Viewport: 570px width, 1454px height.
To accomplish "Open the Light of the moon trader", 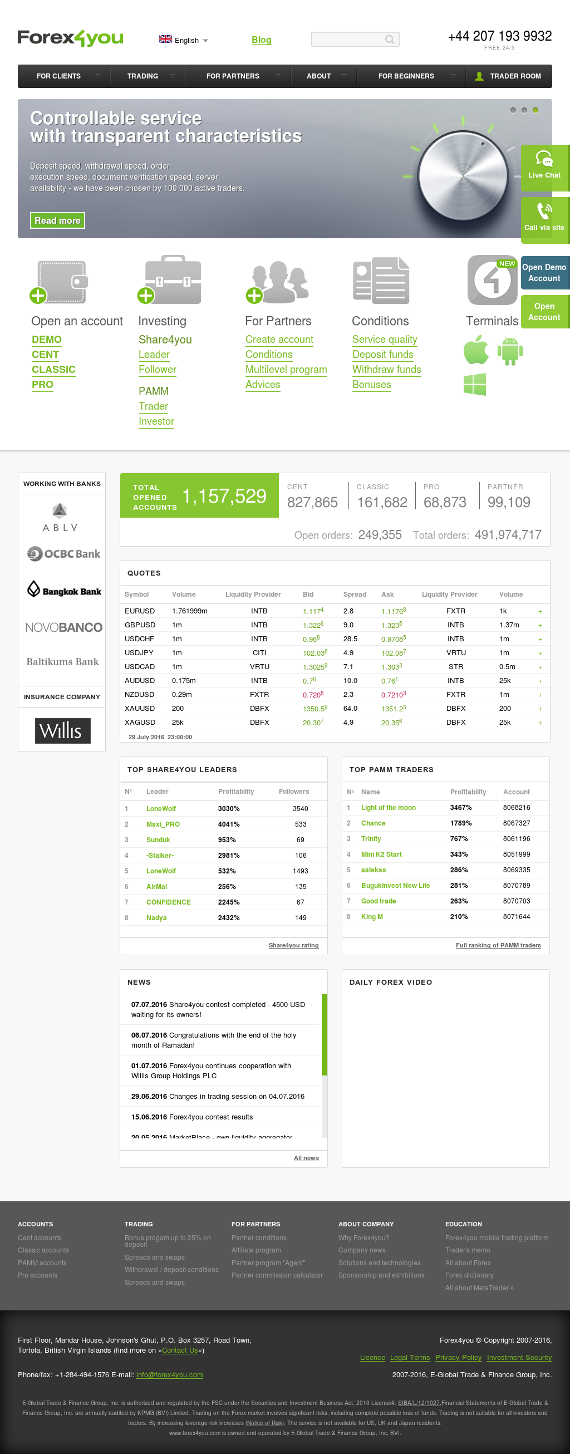I will 389,808.
